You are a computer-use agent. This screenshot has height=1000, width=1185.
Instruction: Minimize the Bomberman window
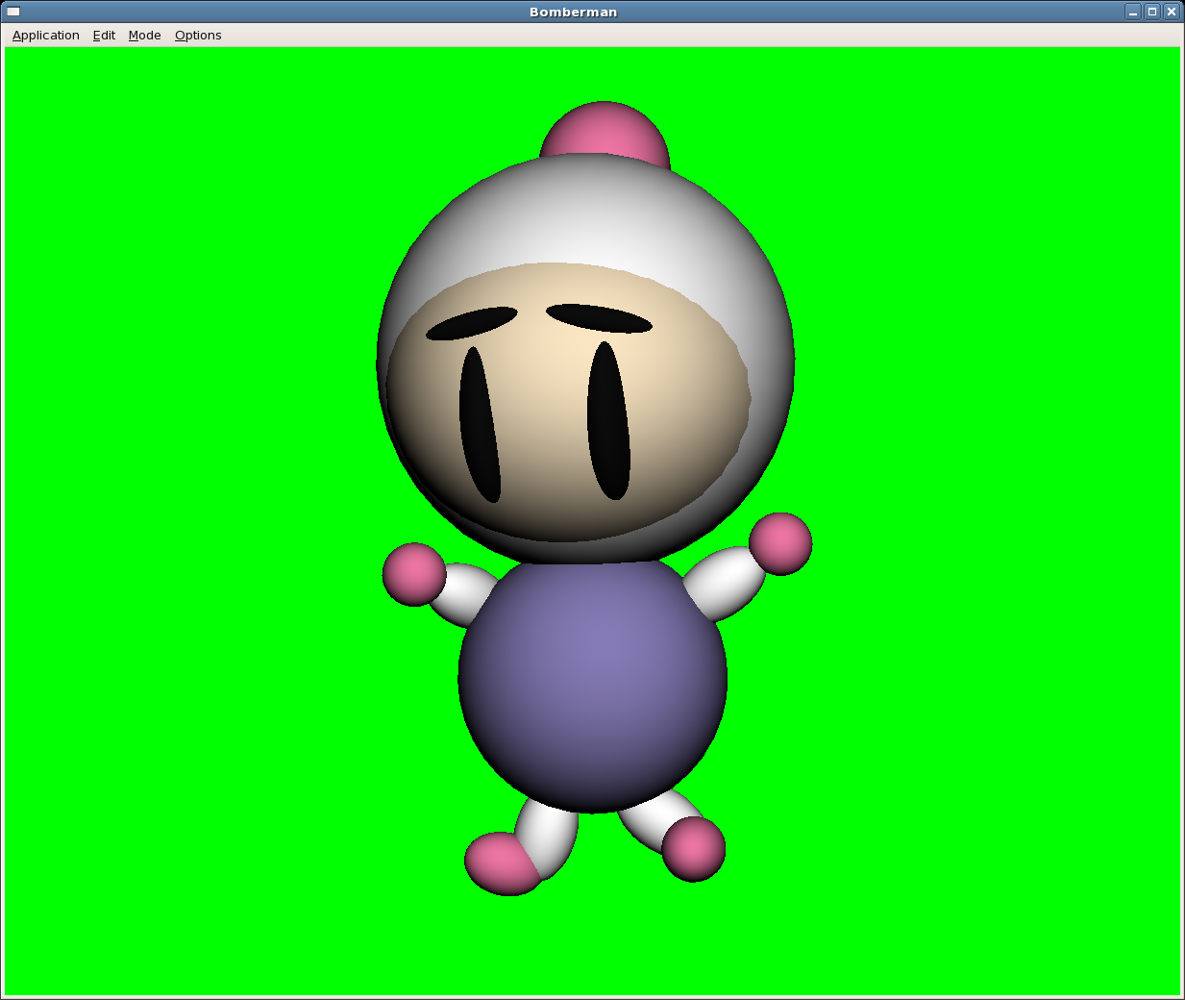coord(1133,12)
